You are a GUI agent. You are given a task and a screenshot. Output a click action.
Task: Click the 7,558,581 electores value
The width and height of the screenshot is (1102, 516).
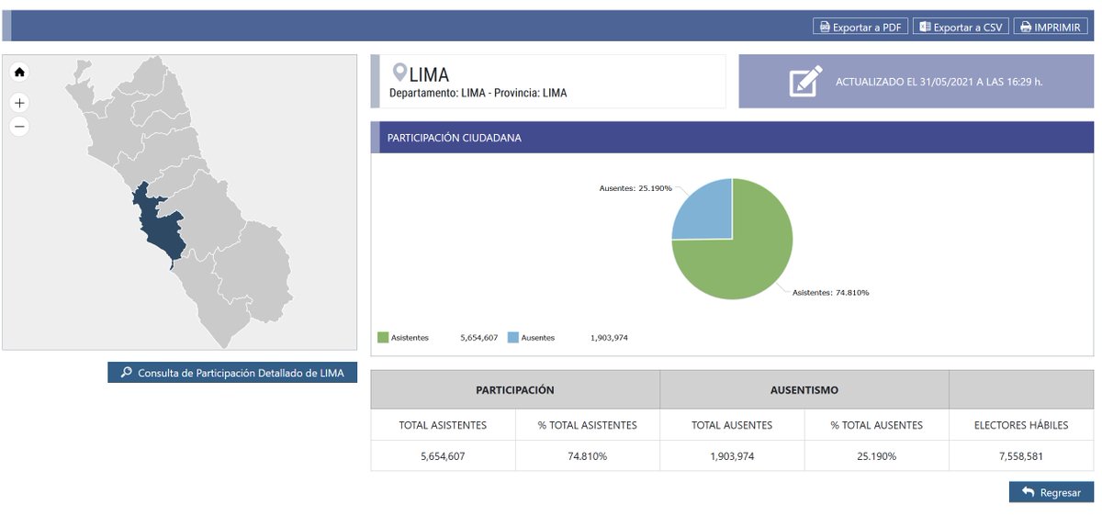[x=1021, y=455]
